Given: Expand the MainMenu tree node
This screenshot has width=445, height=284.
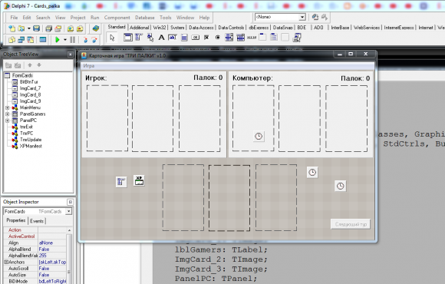Looking at the screenshot, I should [8, 107].
